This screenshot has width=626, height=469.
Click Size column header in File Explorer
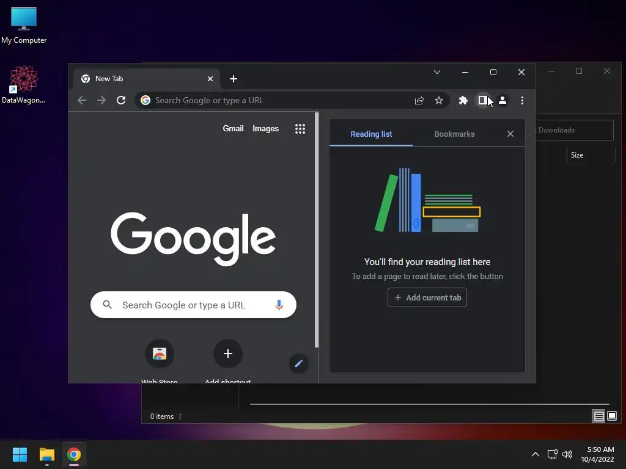tap(591, 155)
